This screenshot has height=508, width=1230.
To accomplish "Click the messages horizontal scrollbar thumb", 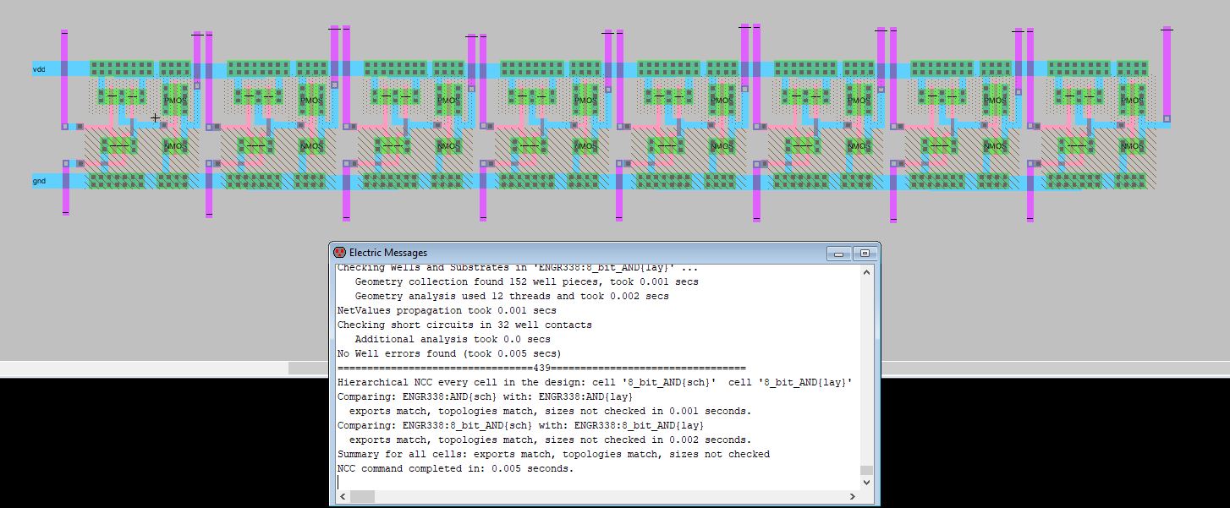I will coord(362,497).
